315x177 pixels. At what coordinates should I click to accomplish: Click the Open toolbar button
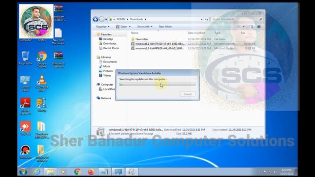(122, 27)
